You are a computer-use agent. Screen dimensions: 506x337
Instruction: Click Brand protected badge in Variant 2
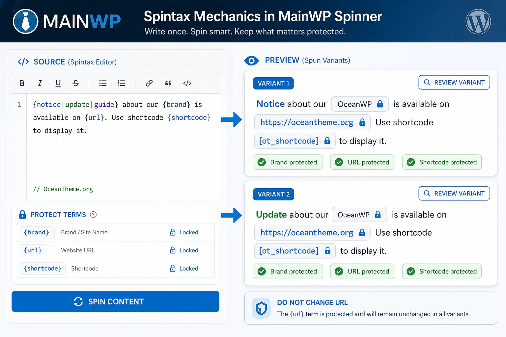click(x=288, y=272)
